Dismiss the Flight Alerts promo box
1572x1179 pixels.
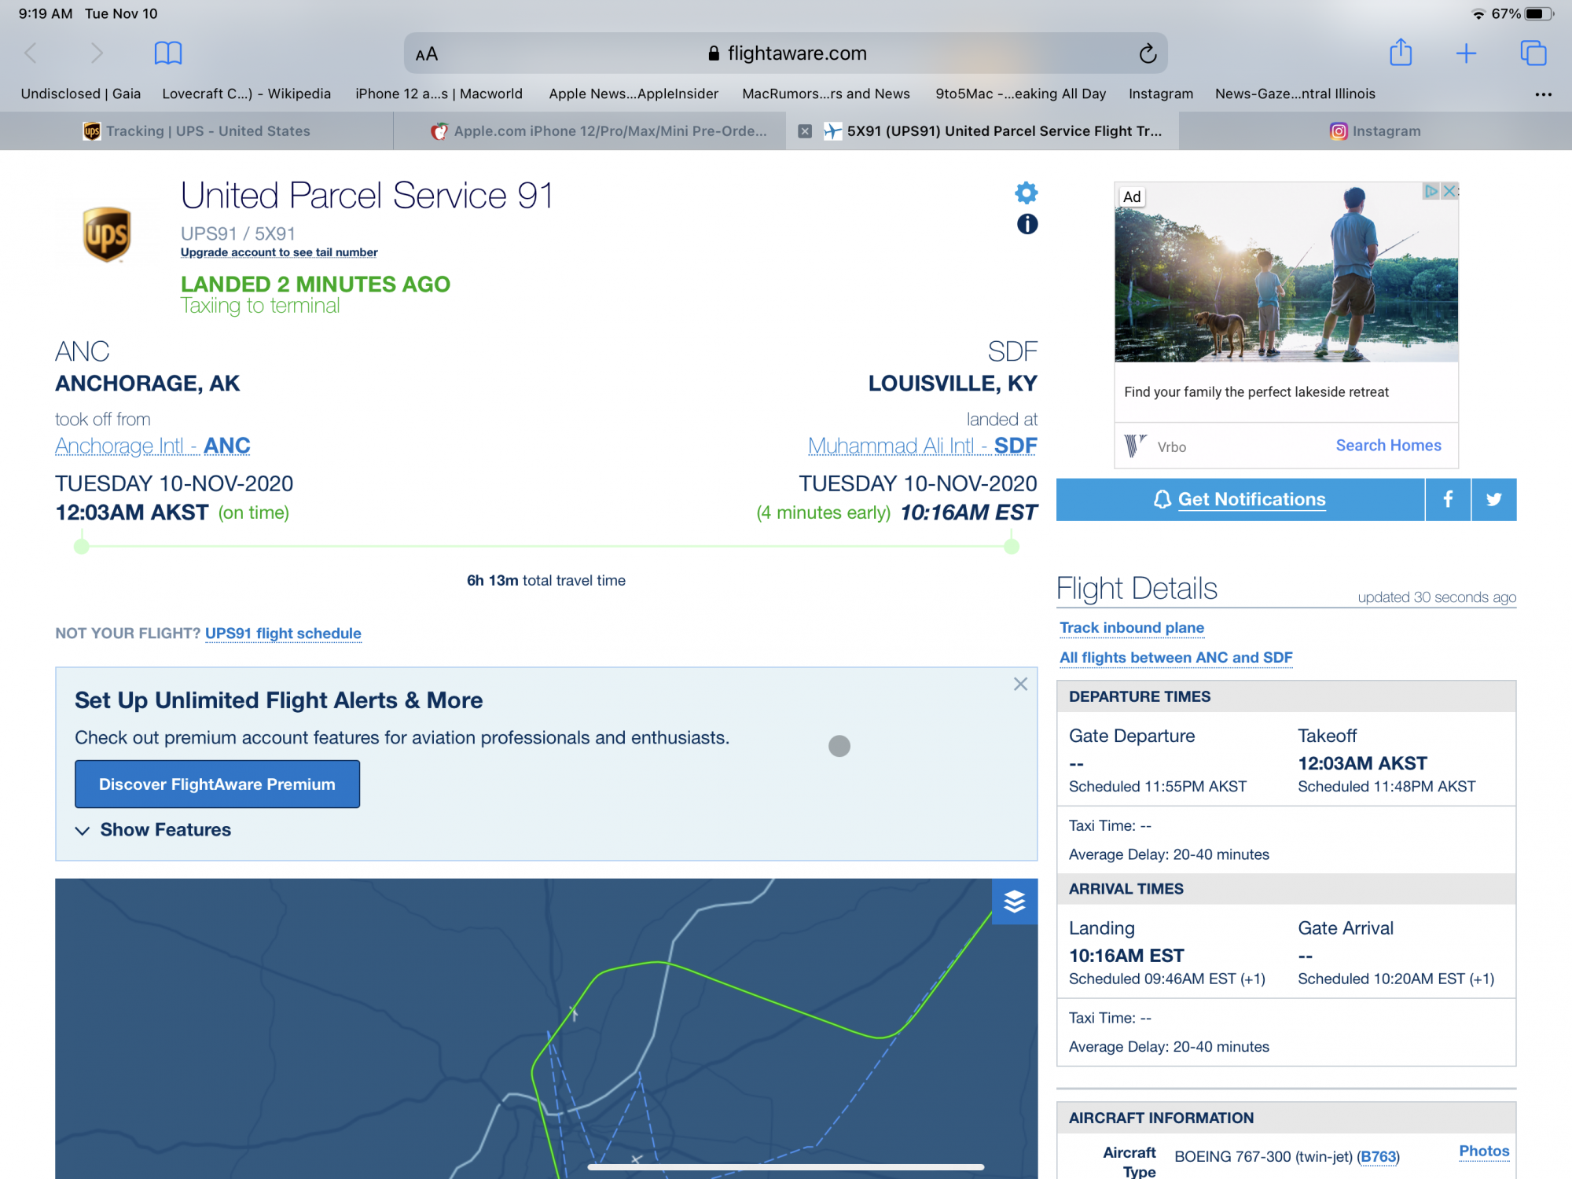click(x=1020, y=684)
